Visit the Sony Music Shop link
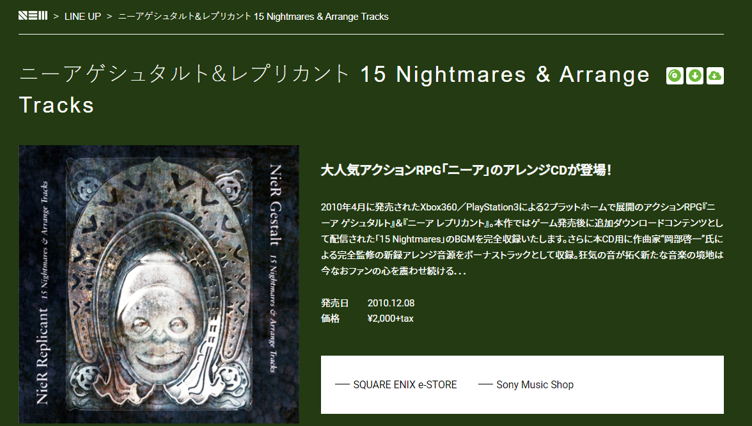Image resolution: width=752 pixels, height=426 pixels. (535, 385)
